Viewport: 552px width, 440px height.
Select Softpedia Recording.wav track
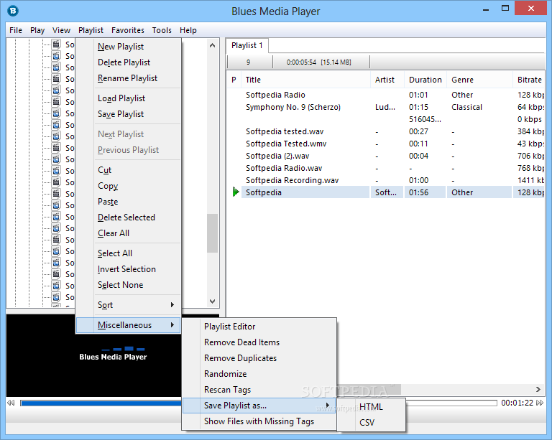385,180
